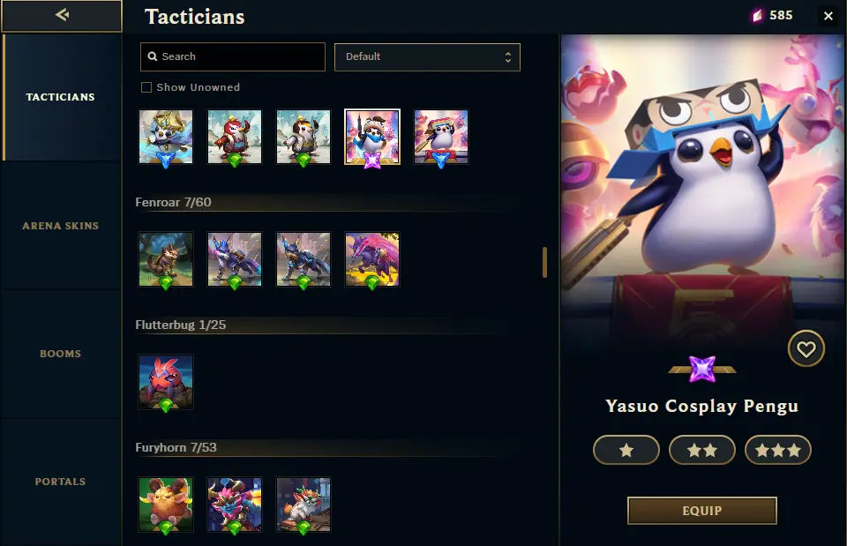This screenshot has height=546, width=847.
Task: Select the Yasuo Cosplay Pengu thumbnail
Action: pos(372,138)
